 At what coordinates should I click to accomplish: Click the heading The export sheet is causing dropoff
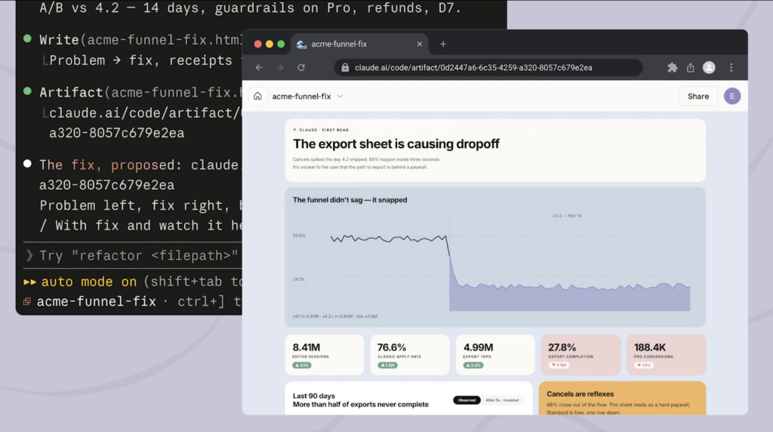396,144
